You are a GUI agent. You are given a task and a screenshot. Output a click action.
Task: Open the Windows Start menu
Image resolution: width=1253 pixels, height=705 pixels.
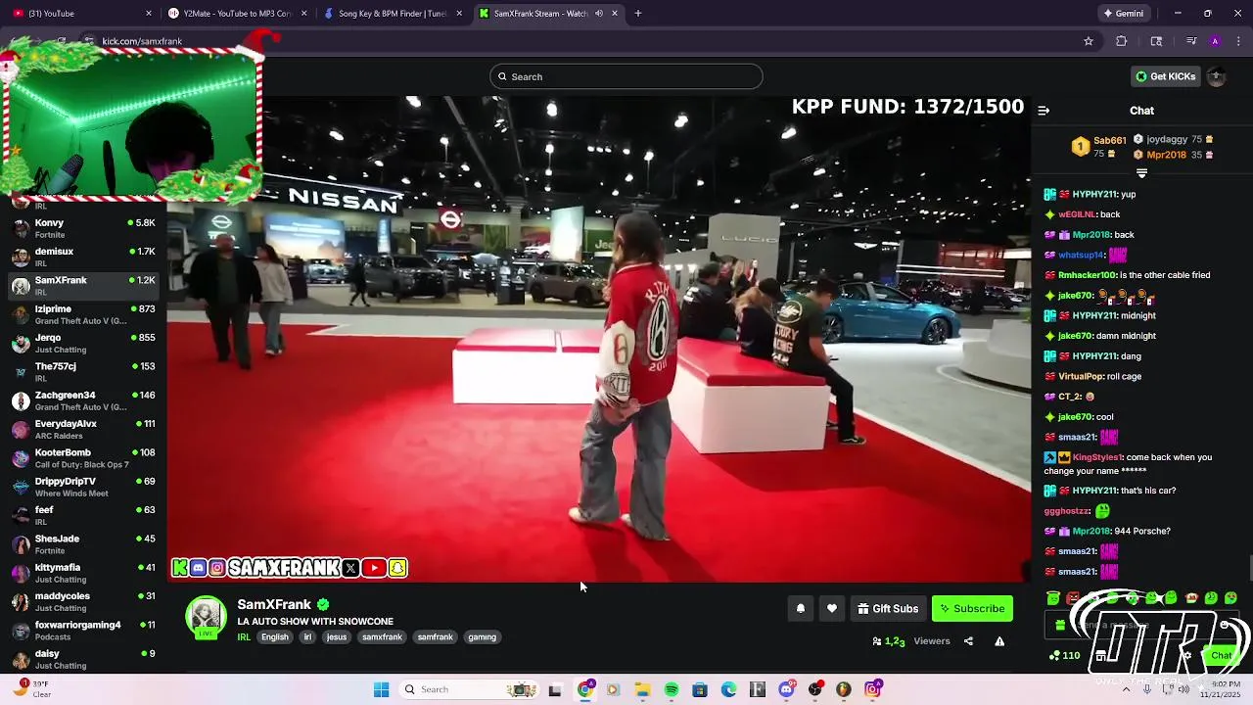pos(381,689)
